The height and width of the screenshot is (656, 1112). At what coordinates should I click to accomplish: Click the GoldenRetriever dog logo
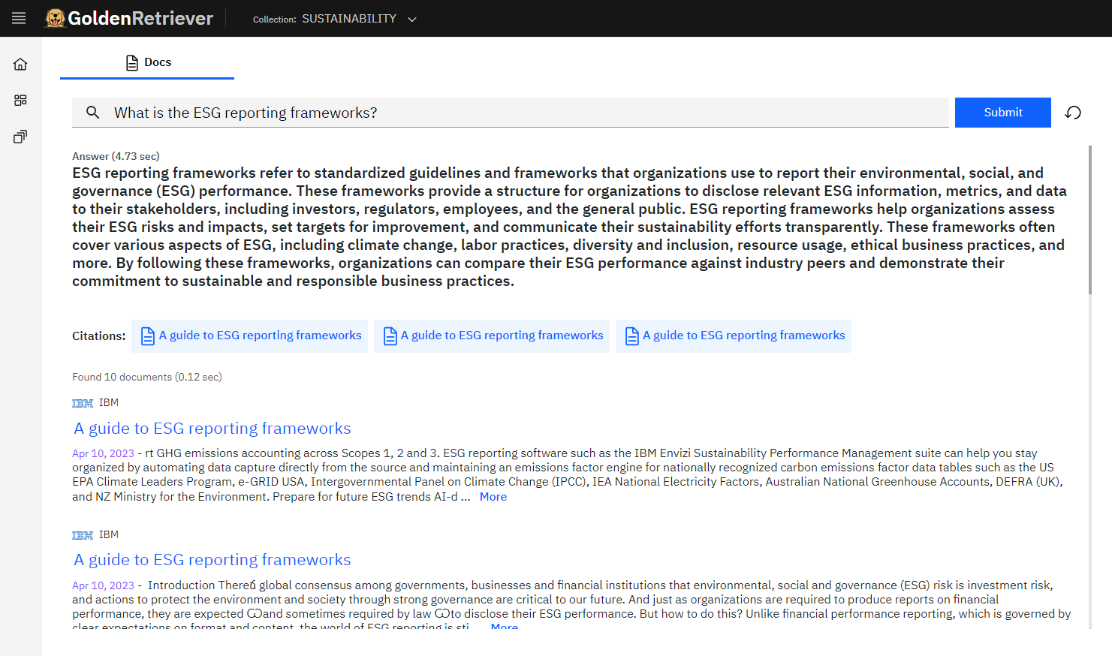click(55, 18)
